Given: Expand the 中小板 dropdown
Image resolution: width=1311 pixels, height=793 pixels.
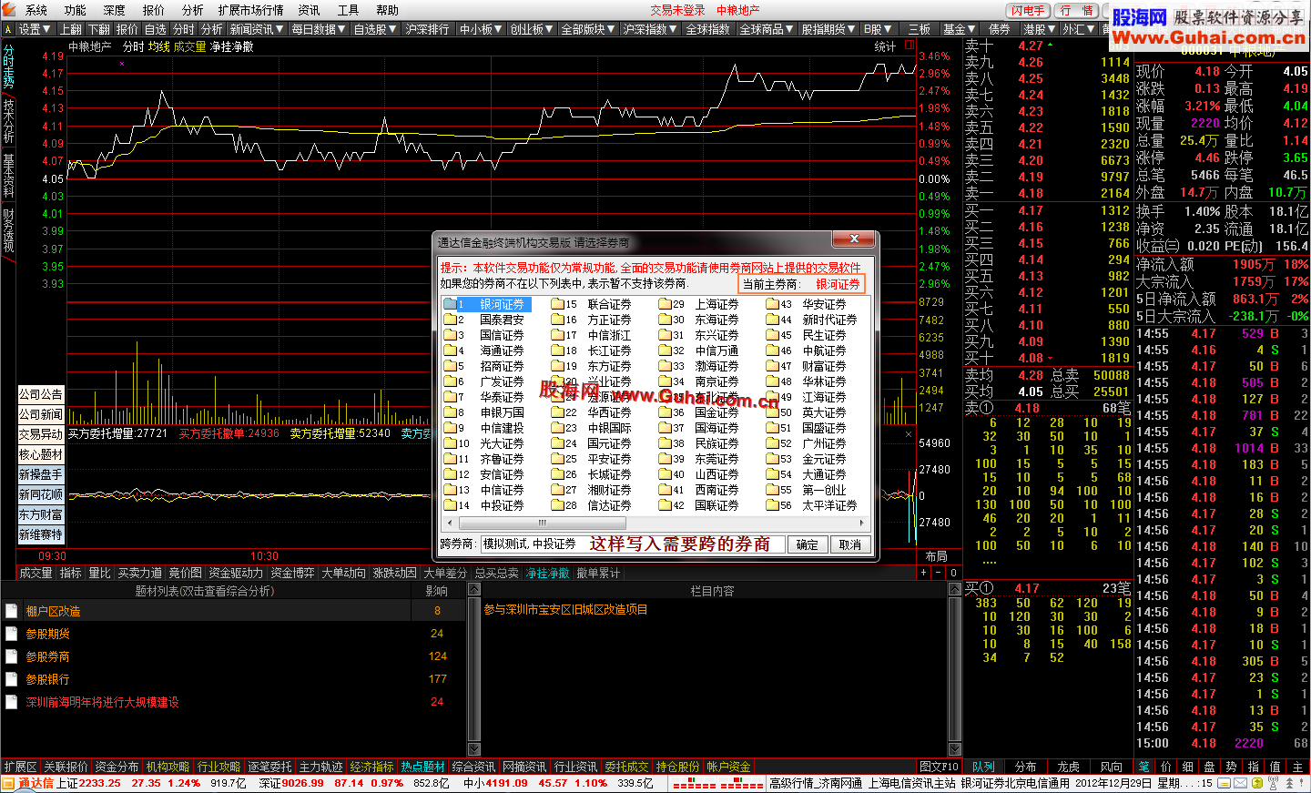Looking at the screenshot, I should point(482,29).
